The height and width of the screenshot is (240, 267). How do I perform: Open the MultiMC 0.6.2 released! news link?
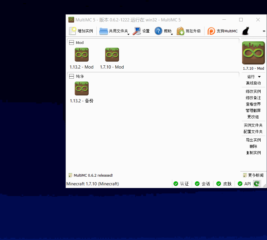point(93,176)
